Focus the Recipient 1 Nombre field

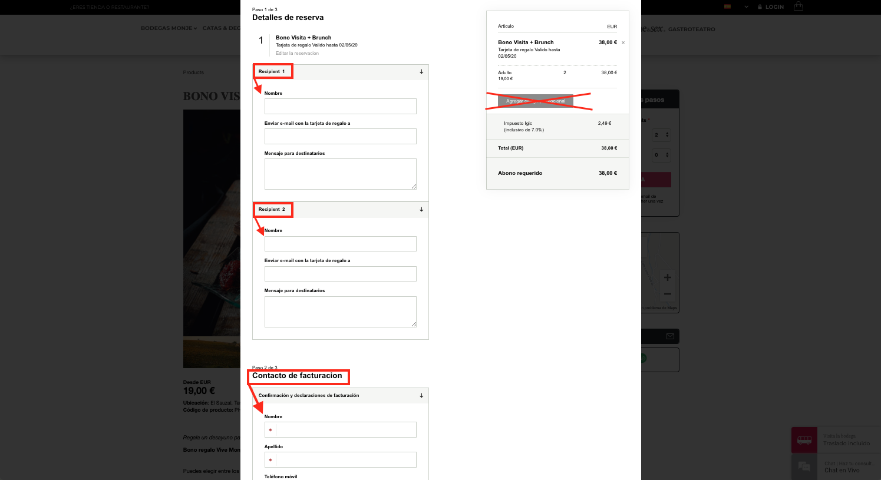[341, 107]
